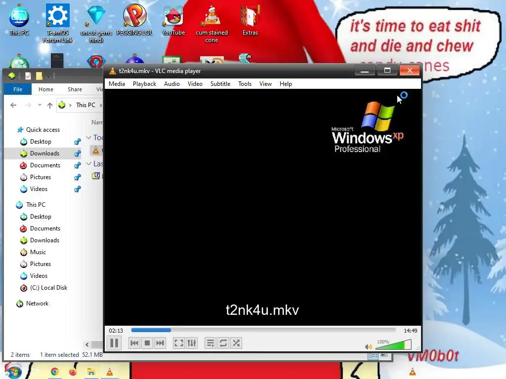Open PEGGING LOL desktop shortcut
The height and width of the screenshot is (379, 506).
pos(134,19)
